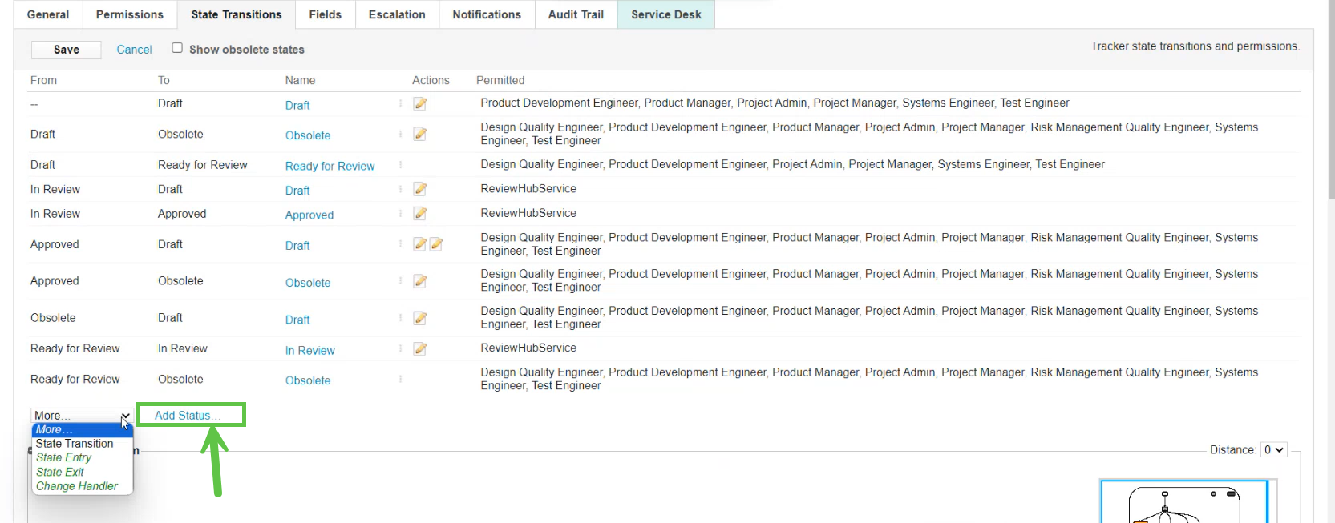Open the row menu handle beside Ready for Review link
The width and height of the screenshot is (1335, 523).
pos(400,165)
